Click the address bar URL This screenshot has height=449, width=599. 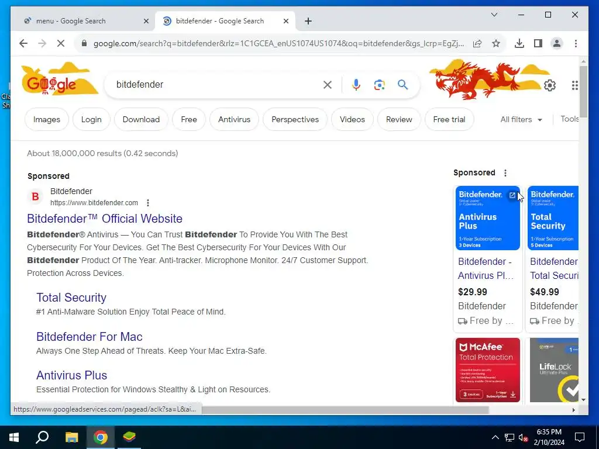279,43
